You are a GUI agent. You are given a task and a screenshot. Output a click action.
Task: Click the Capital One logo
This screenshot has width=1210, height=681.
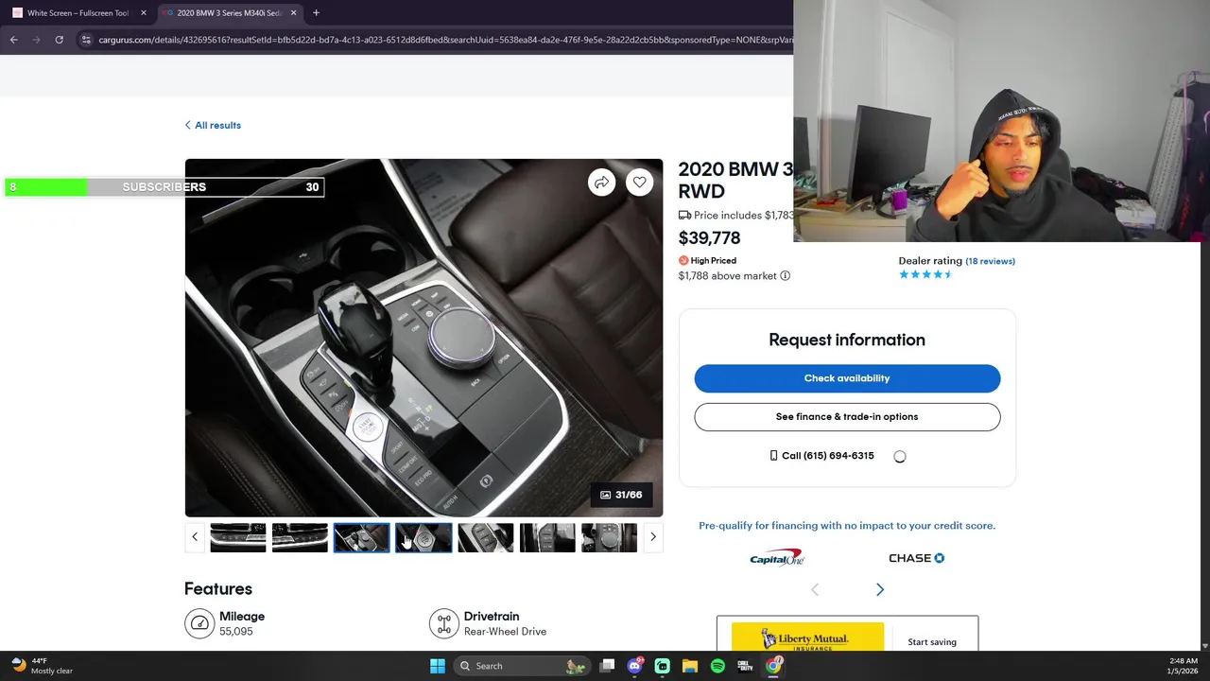coord(776,558)
